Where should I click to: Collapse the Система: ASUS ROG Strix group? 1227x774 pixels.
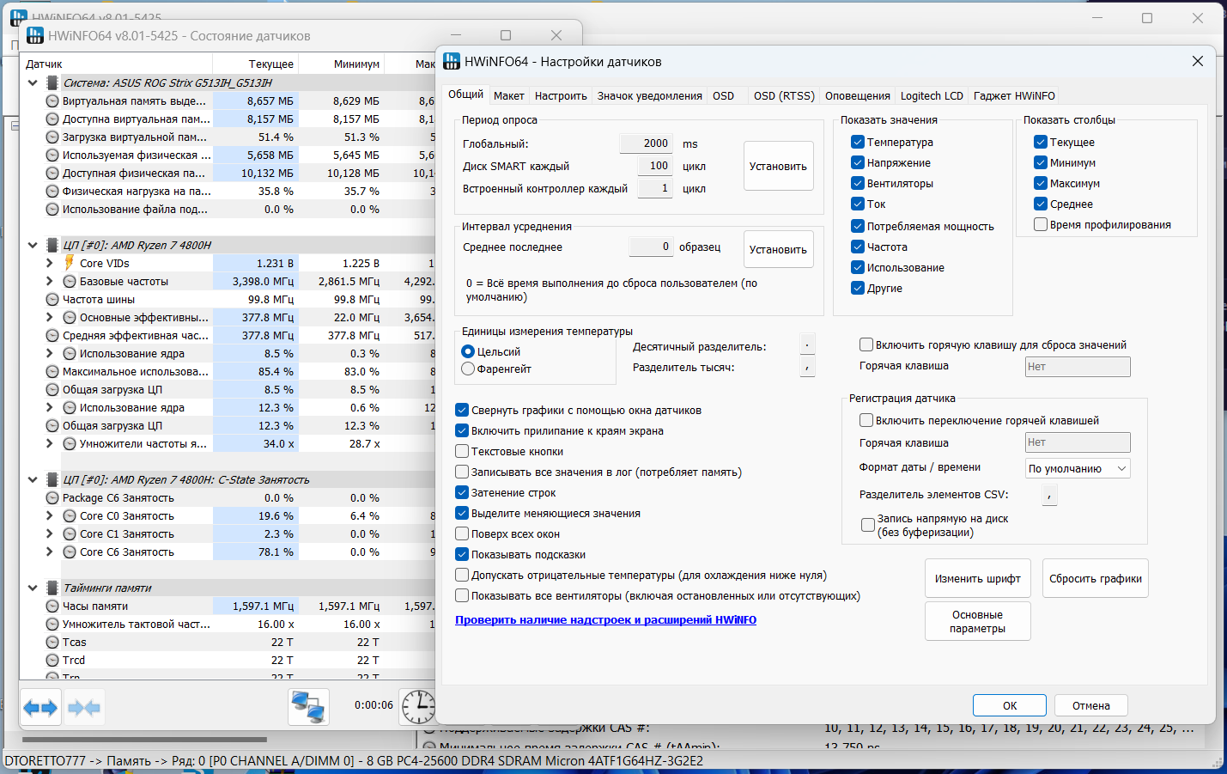(33, 82)
